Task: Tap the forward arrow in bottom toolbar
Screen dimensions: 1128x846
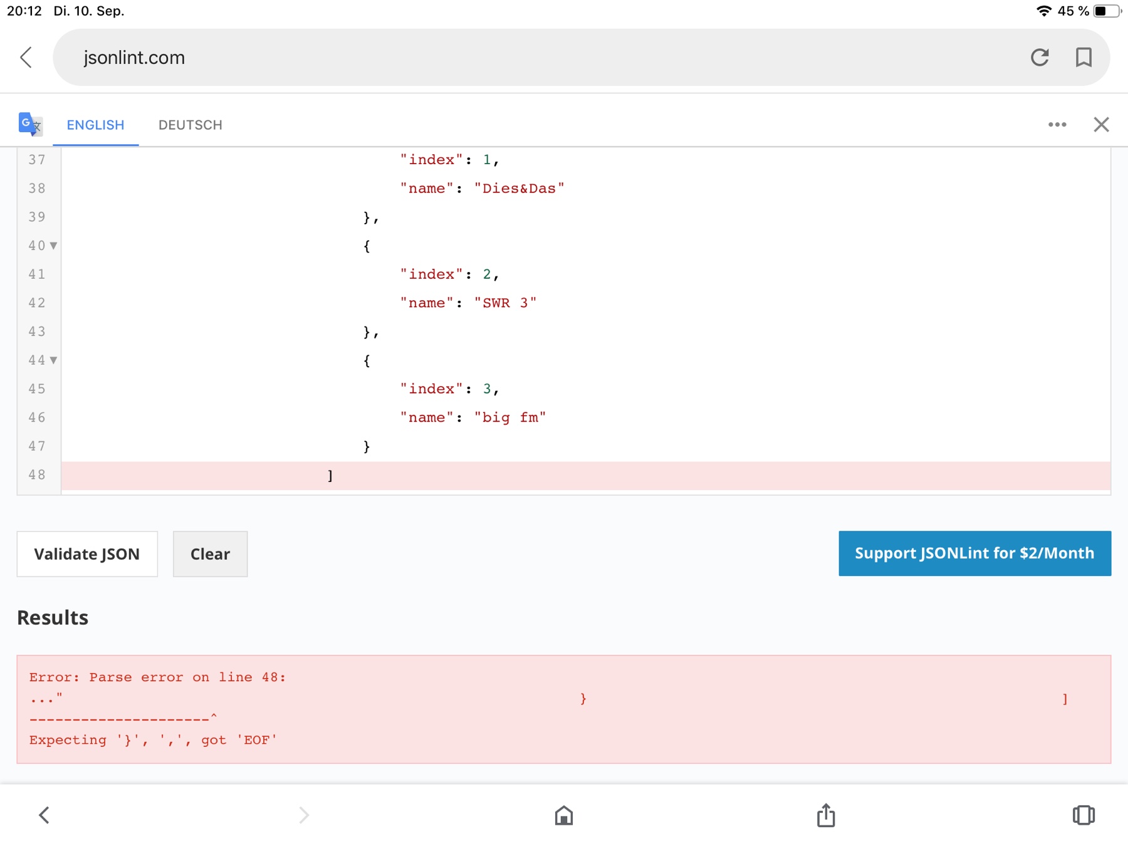Action: pos(304,815)
